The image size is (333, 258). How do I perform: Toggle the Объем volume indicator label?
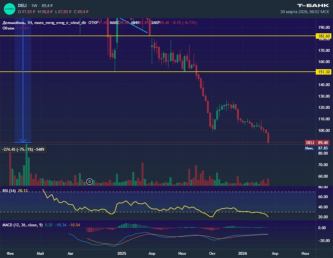[8, 28]
